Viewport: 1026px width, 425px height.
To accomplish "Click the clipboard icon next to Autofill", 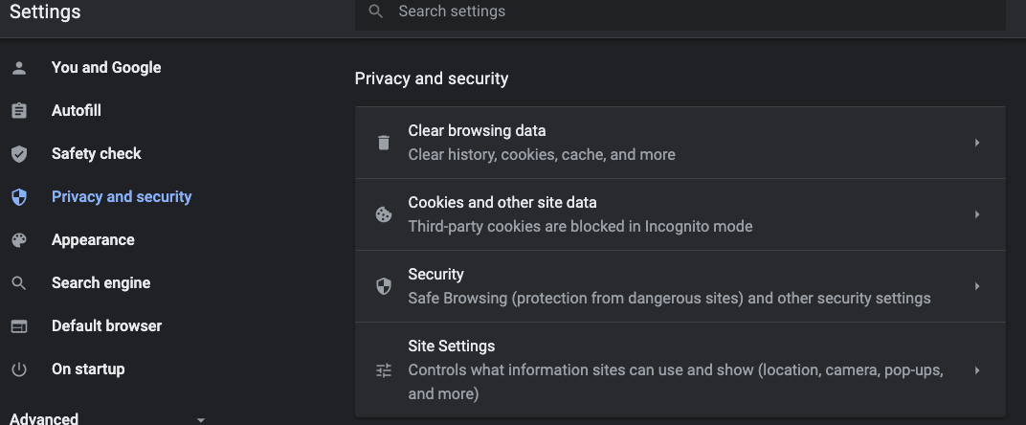I will point(18,111).
